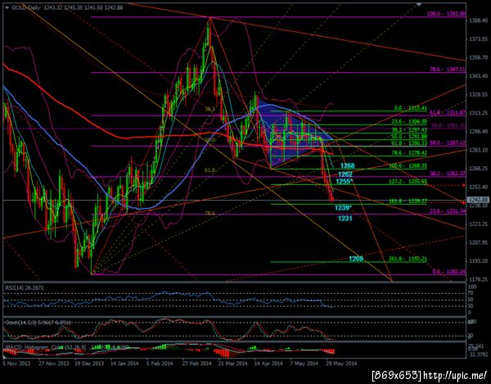The height and width of the screenshot is (384, 491).
Task: Click the cyan 1231 price target label
Action: (x=345, y=219)
